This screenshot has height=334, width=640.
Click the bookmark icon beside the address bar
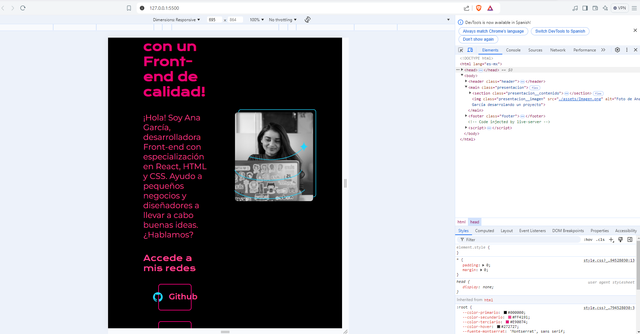(x=129, y=8)
